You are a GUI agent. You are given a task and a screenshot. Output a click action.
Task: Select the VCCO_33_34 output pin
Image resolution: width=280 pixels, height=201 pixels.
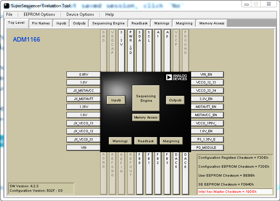point(207,90)
